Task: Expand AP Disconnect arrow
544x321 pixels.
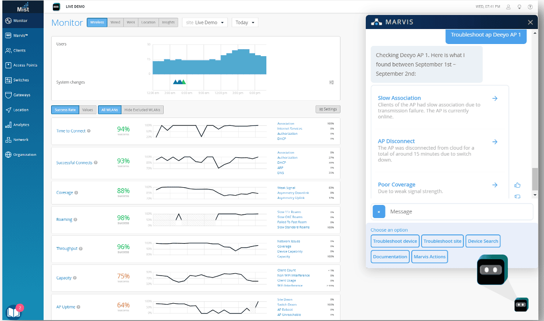Action: (x=495, y=142)
